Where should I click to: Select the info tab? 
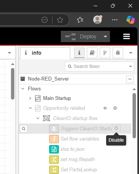[45, 53]
